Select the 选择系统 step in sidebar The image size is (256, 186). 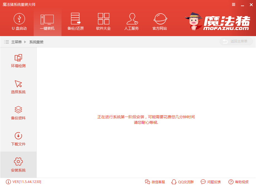(x=18, y=87)
